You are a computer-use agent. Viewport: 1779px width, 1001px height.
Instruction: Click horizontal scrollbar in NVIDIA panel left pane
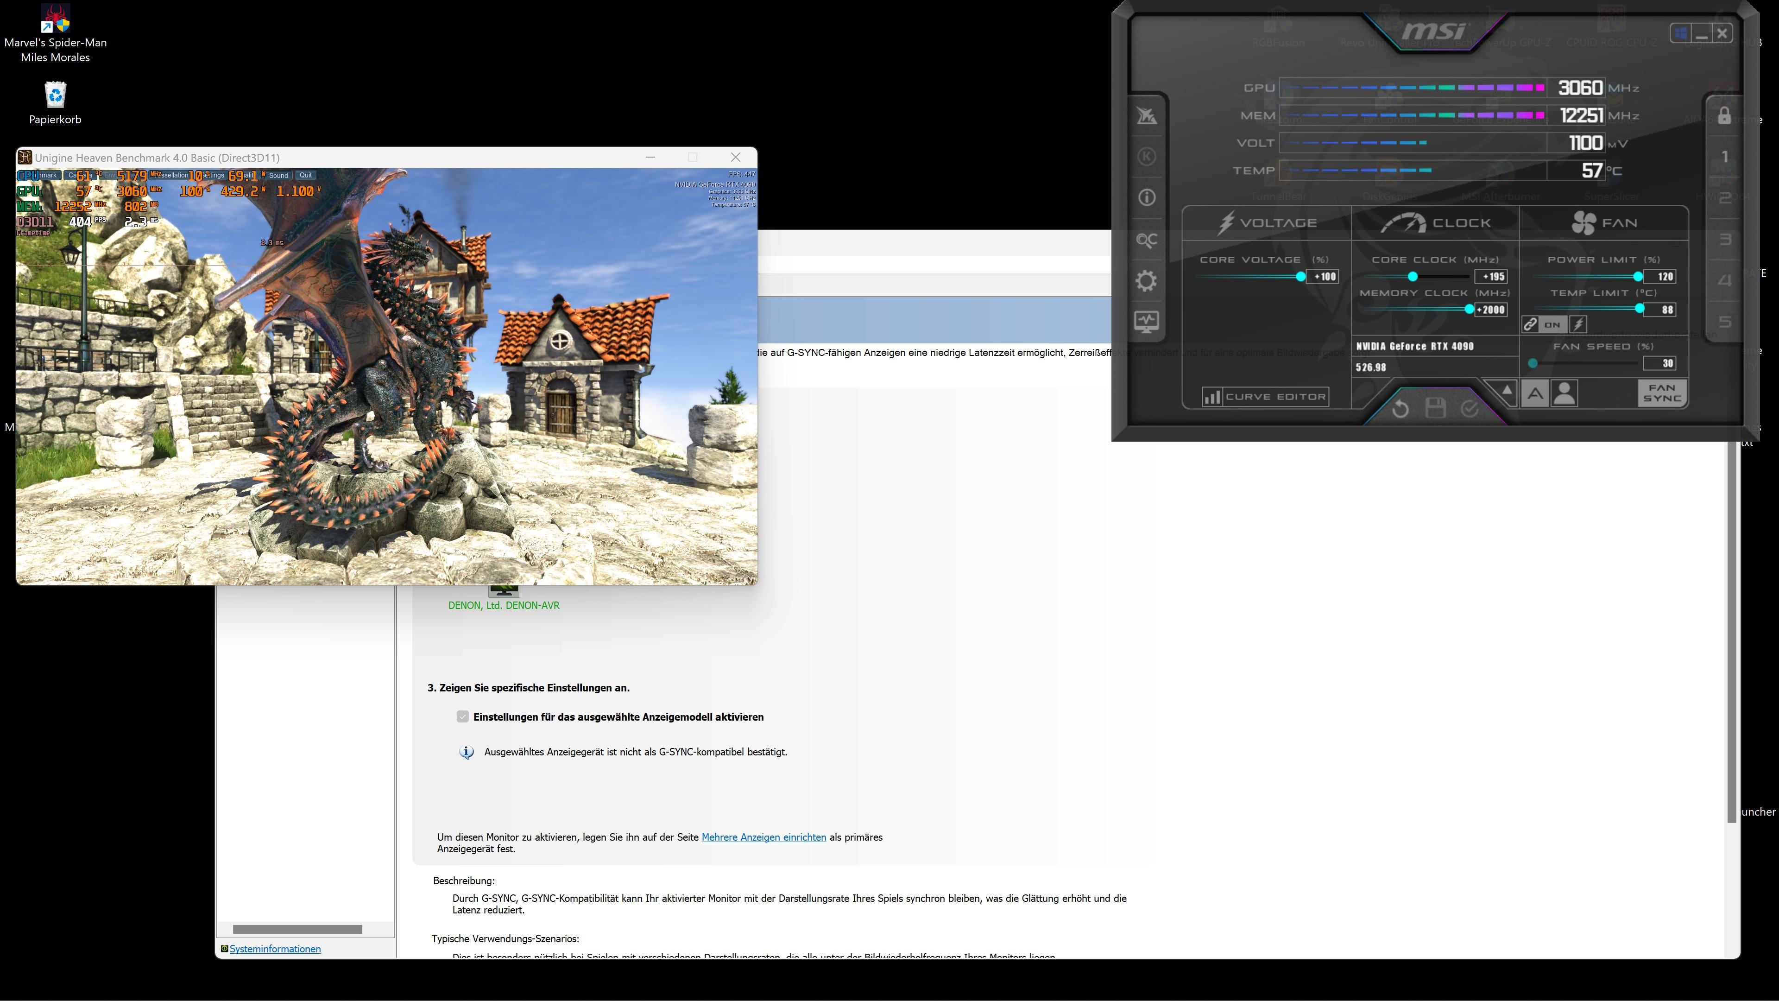click(297, 929)
